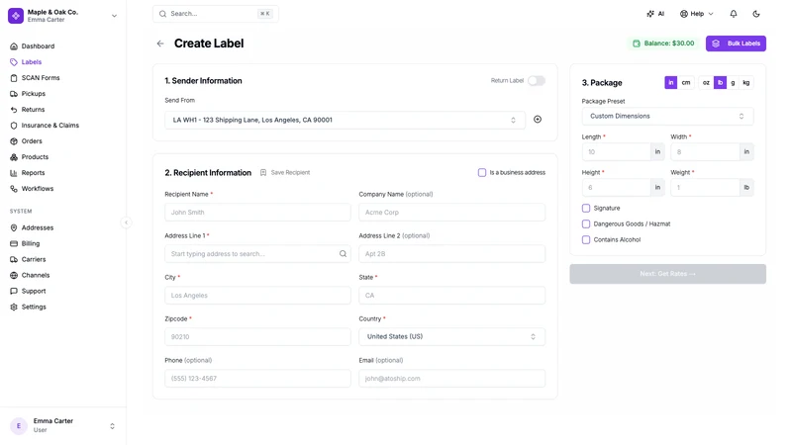The width and height of the screenshot is (792, 445).
Task: Select the in dimension unit
Action: [x=671, y=83]
